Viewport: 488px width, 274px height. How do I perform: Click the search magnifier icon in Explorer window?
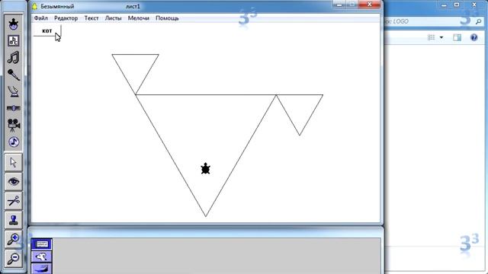point(478,21)
